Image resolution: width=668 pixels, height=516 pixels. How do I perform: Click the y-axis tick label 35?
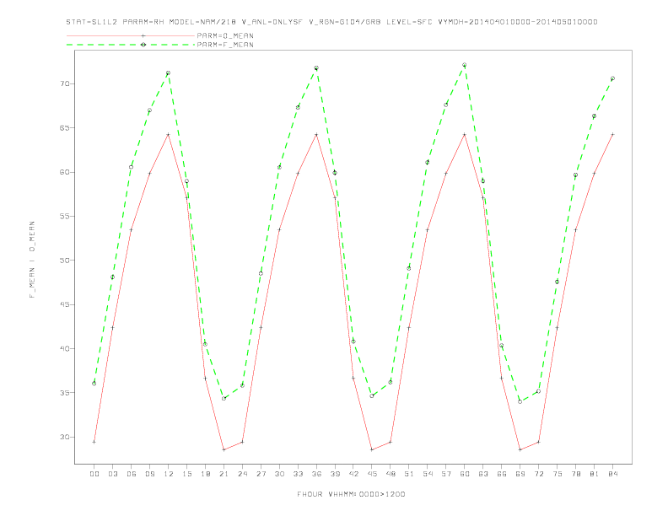[x=64, y=393]
